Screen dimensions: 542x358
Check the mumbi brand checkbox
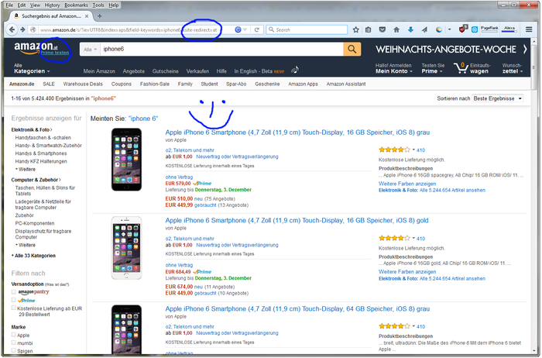tap(13, 343)
